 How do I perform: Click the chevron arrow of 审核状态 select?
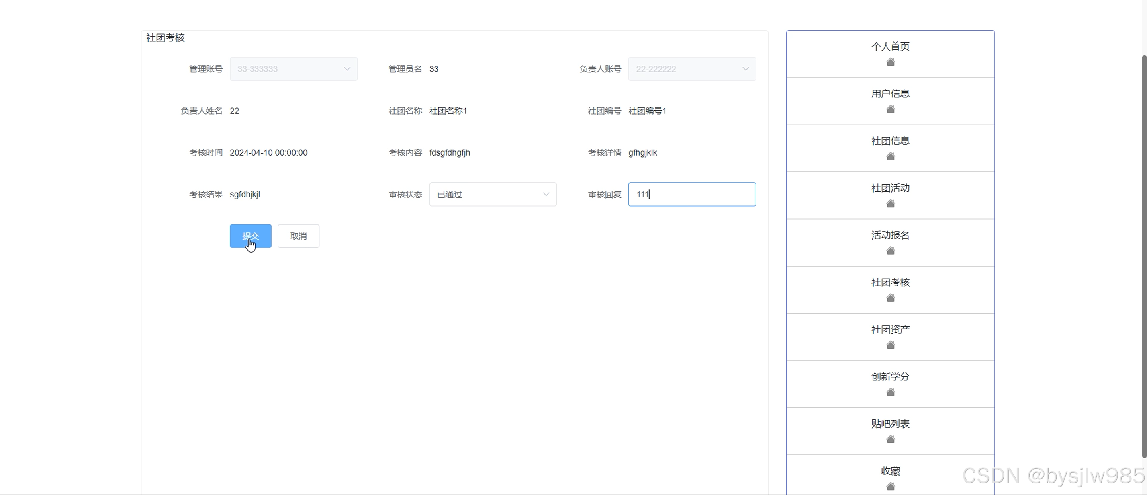click(x=546, y=194)
